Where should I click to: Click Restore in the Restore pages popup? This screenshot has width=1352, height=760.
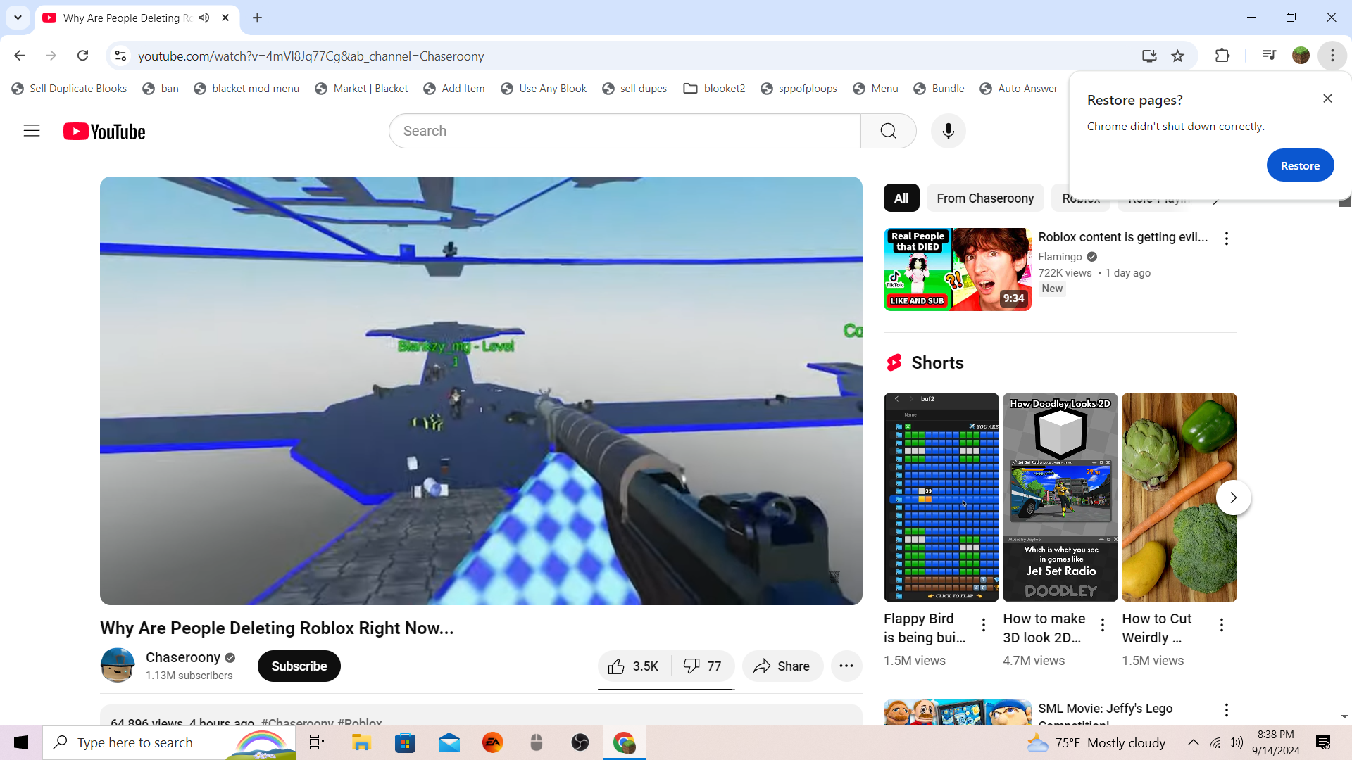pos(1299,165)
